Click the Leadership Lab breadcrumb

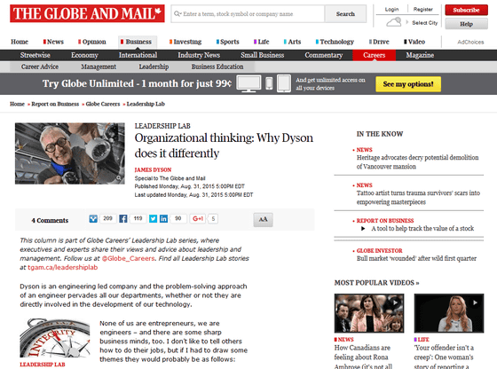click(x=146, y=104)
